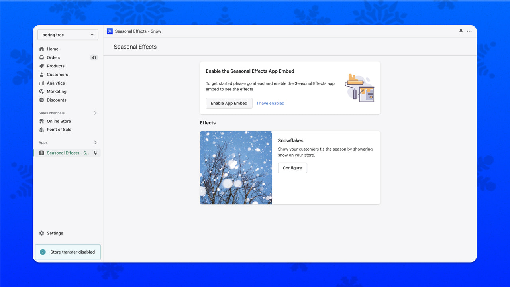
Task: Open the Customers icon
Action: [x=42, y=75]
